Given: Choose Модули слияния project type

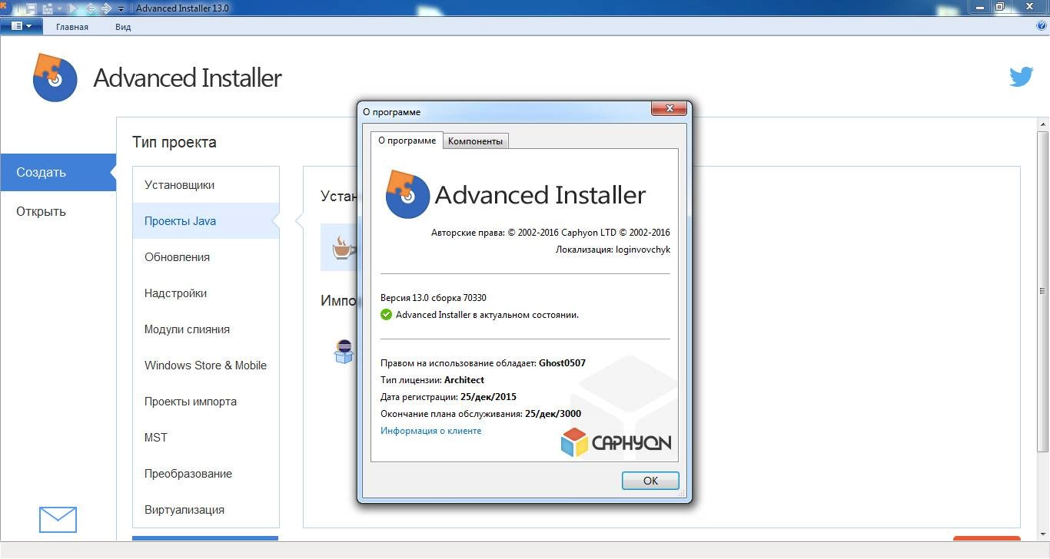Looking at the screenshot, I should 205,329.
